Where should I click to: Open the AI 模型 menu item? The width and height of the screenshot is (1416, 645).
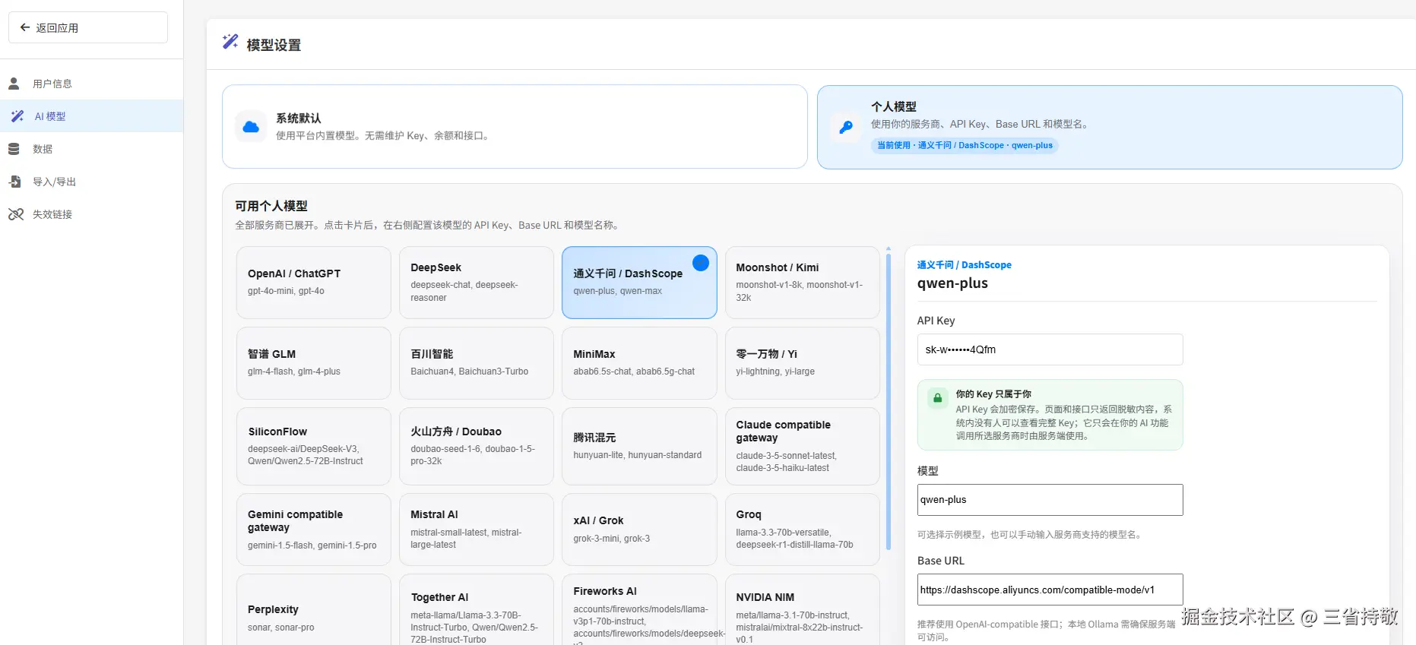click(91, 116)
